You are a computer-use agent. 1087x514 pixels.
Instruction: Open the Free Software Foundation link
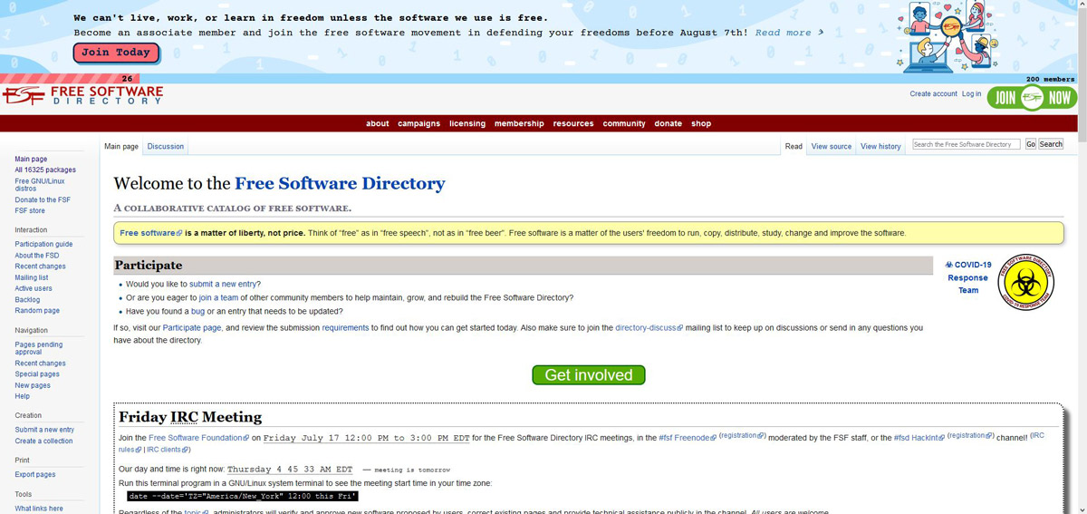click(198, 438)
